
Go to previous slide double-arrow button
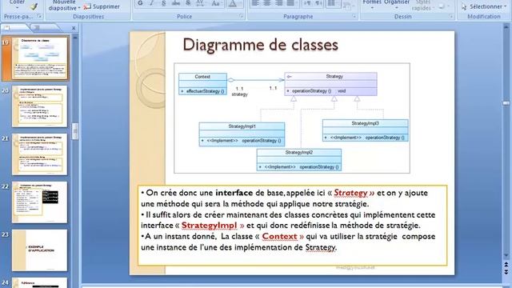coord(506,265)
